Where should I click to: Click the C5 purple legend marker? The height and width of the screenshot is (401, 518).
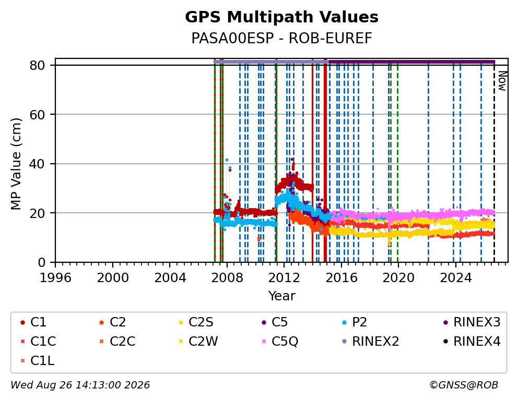pyautogui.click(x=264, y=322)
